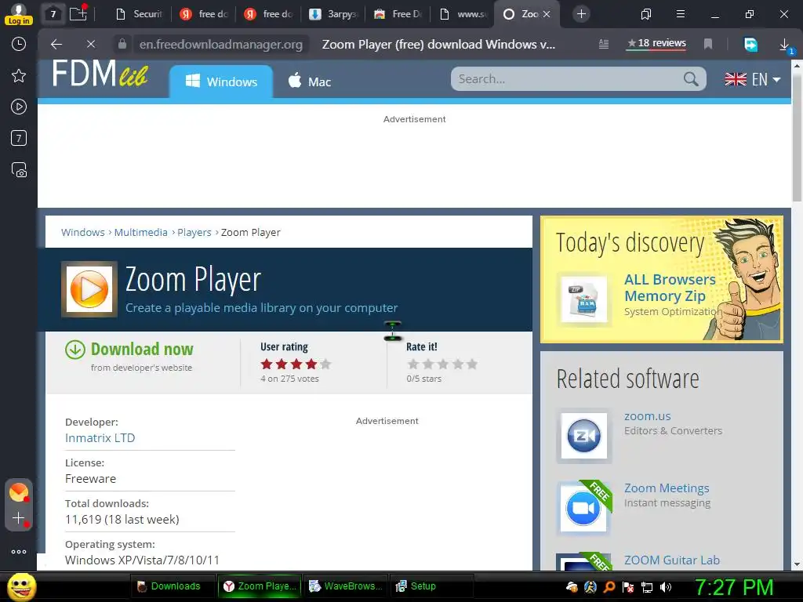
Task: Bookmark this page with the flag icon
Action: [x=708, y=45]
